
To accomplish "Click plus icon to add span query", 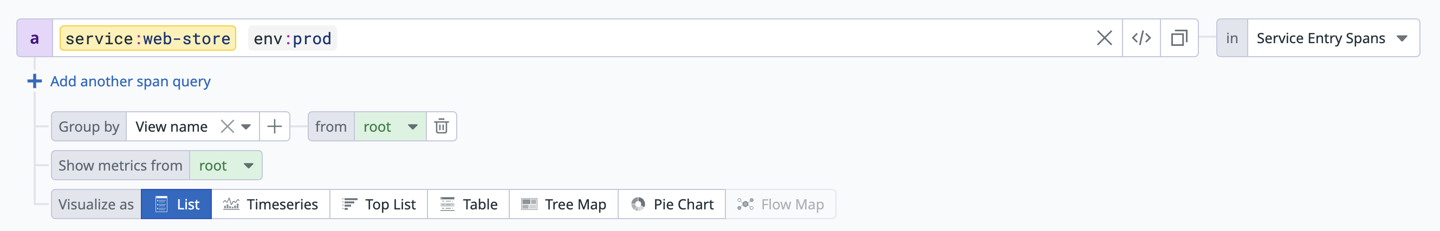I will [x=35, y=81].
